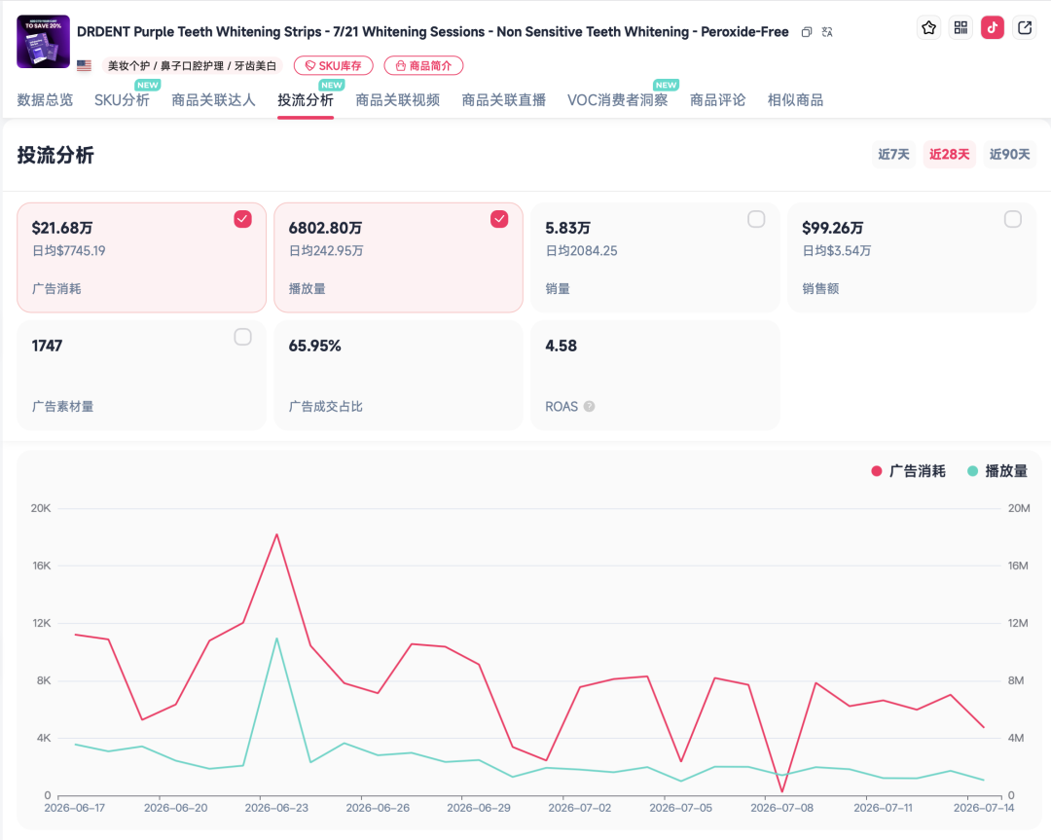
Task: Click the star favorite icon
Action: 928,27
